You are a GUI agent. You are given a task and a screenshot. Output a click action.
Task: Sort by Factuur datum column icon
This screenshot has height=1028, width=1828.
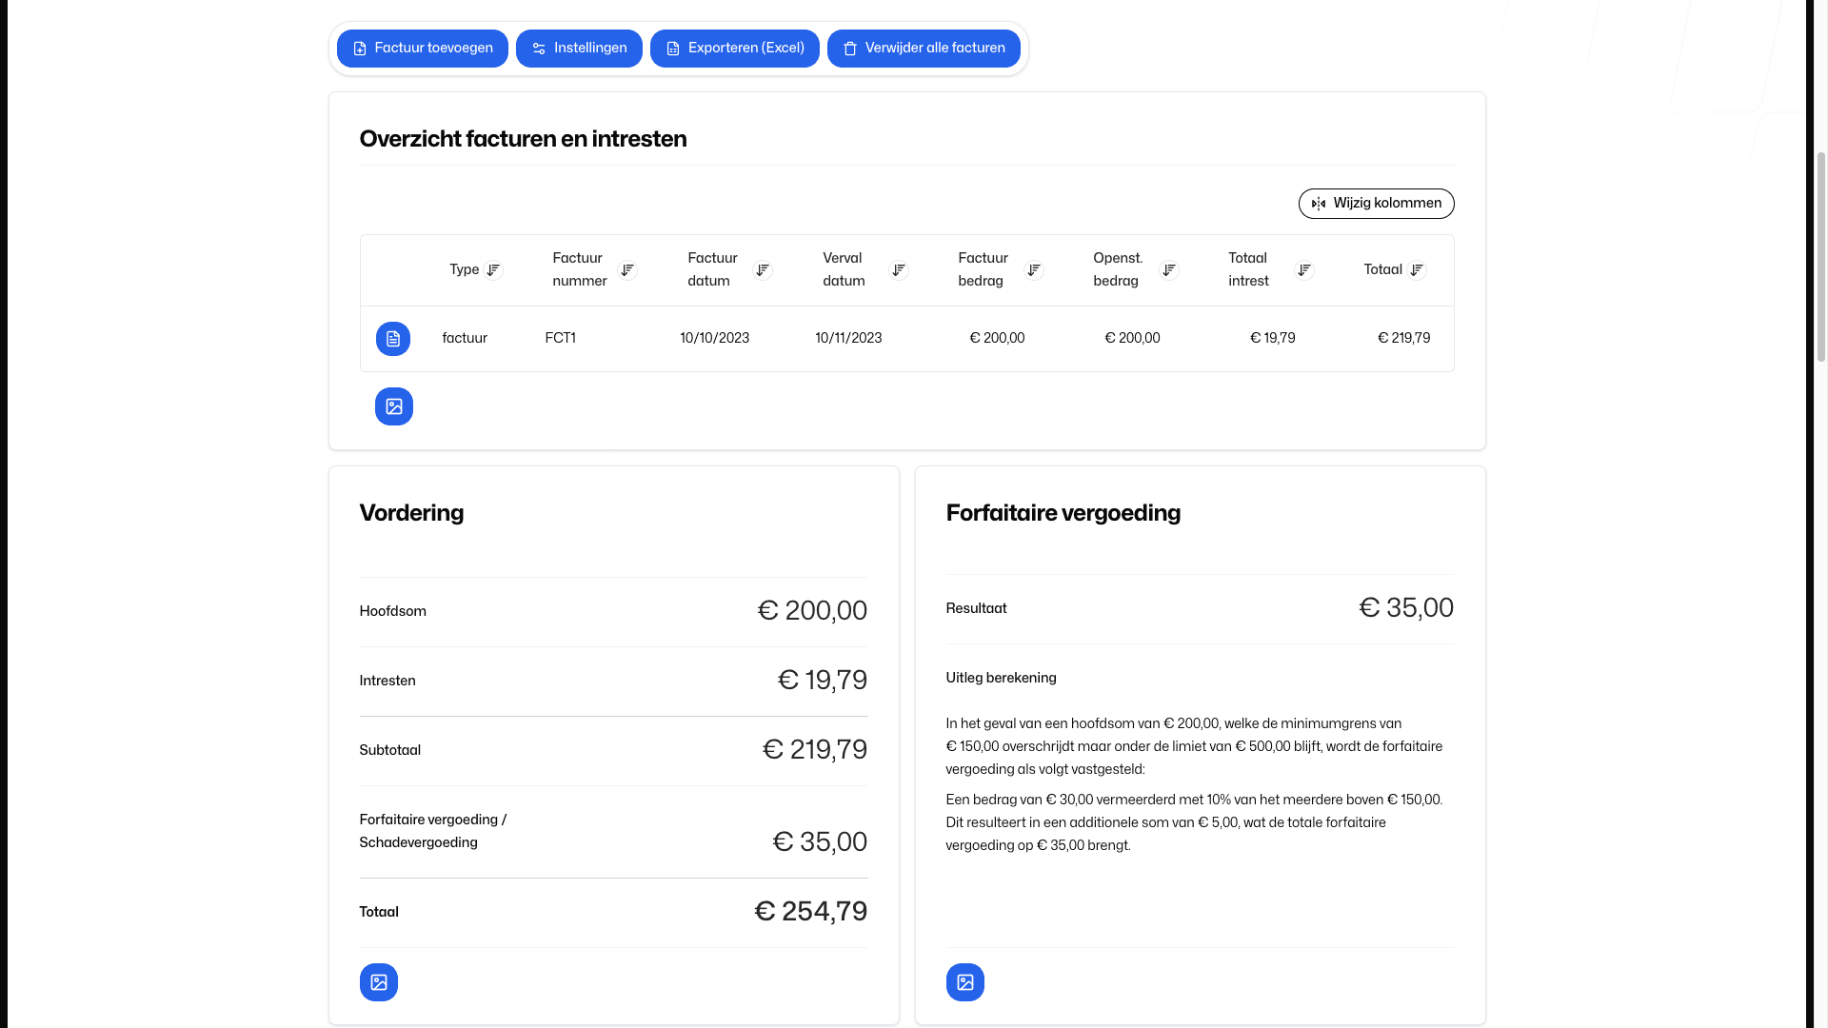pyautogui.click(x=763, y=270)
